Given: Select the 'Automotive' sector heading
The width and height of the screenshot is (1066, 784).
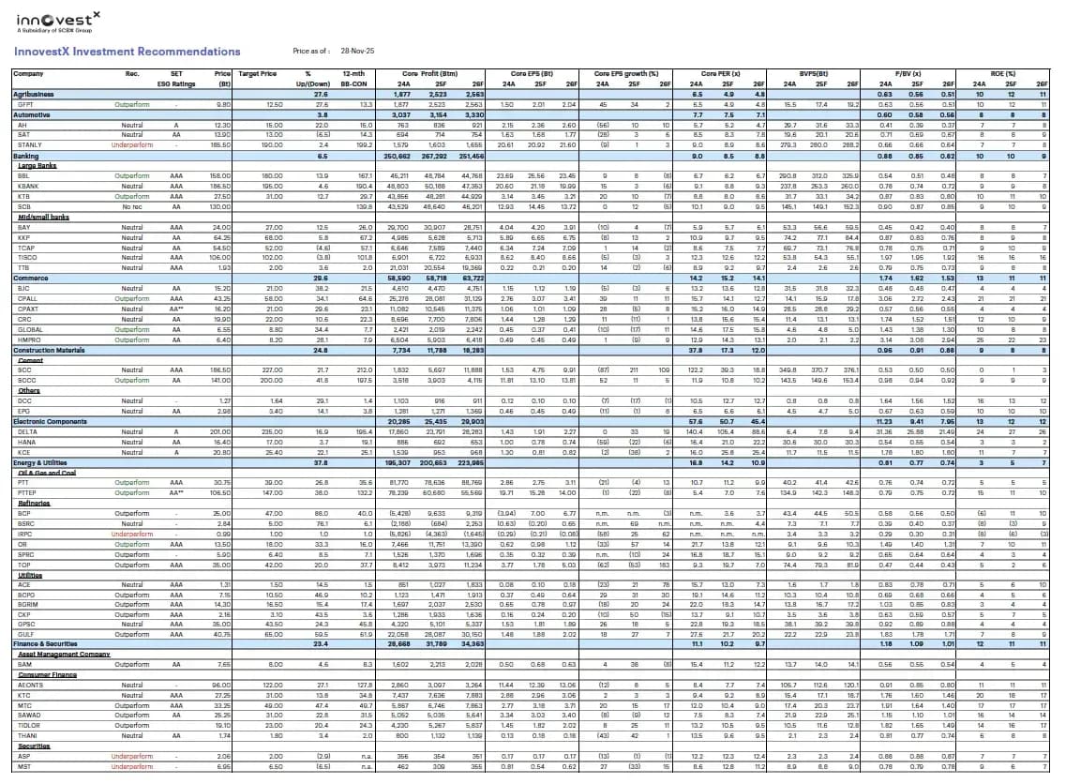Looking at the screenshot, I should click(x=31, y=115).
